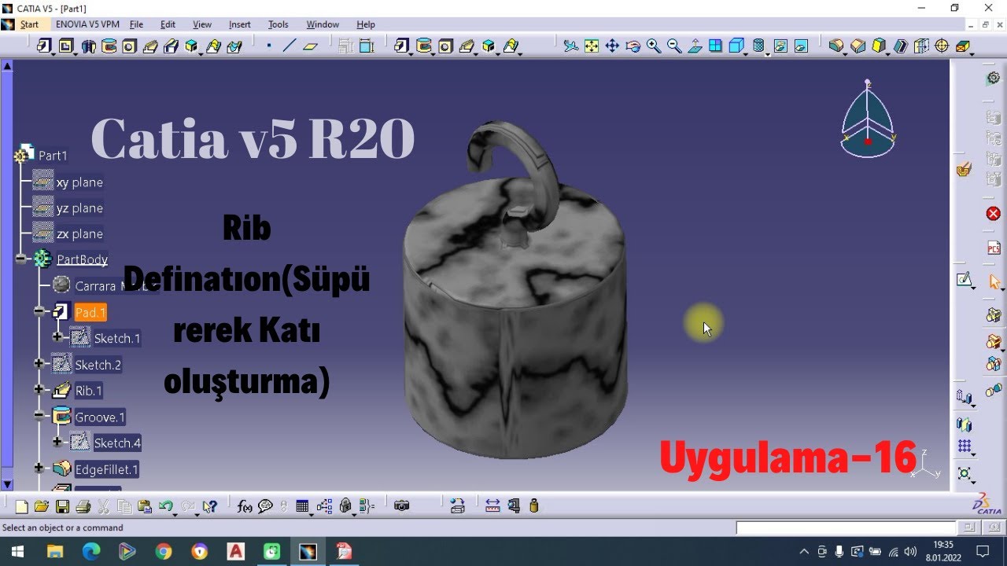Select the zx plane in tree
Image resolution: width=1007 pixels, height=566 pixels.
79,234
